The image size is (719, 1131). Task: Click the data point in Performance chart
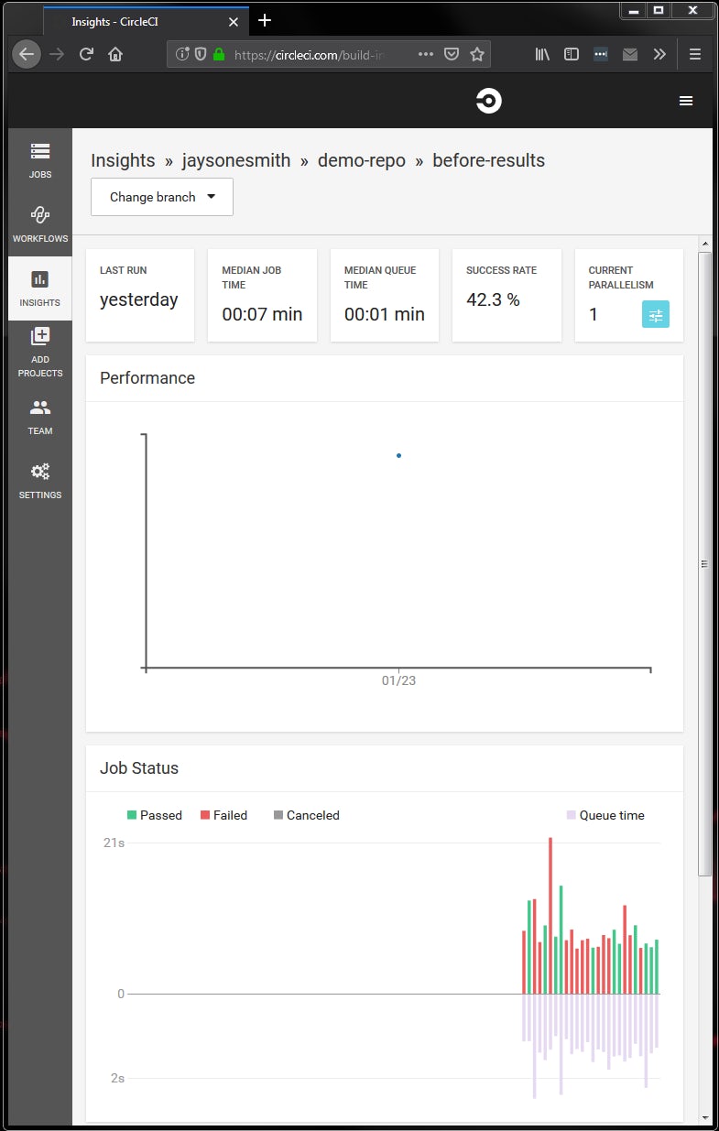coord(398,455)
